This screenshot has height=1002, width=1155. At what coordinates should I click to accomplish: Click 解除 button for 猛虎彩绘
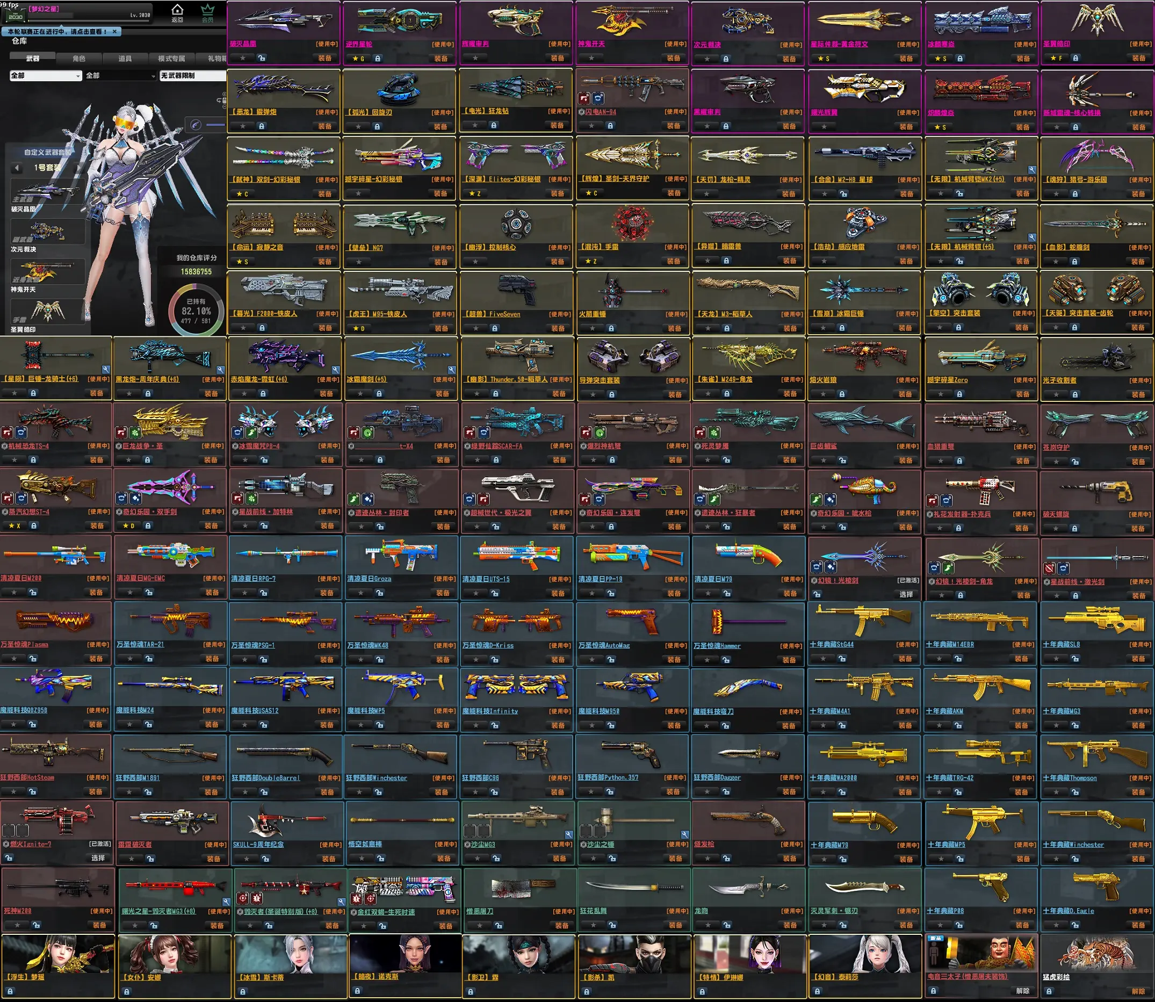click(1139, 990)
